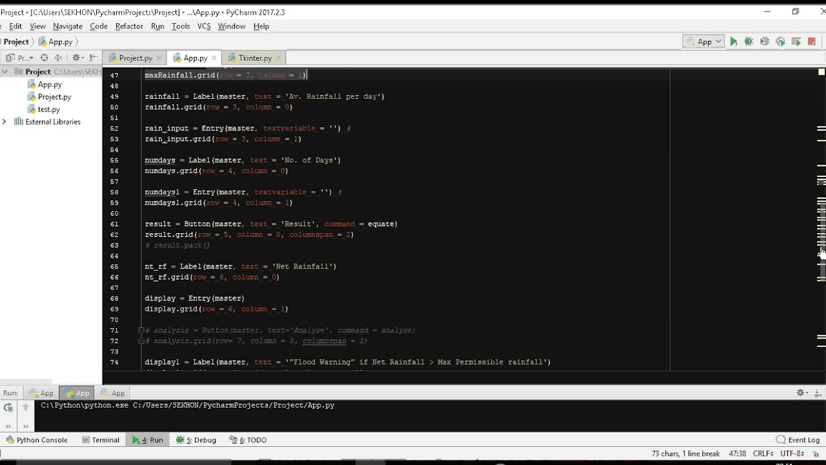Change the UTF-8 file encoding setting
826x465 pixels.
[792, 454]
